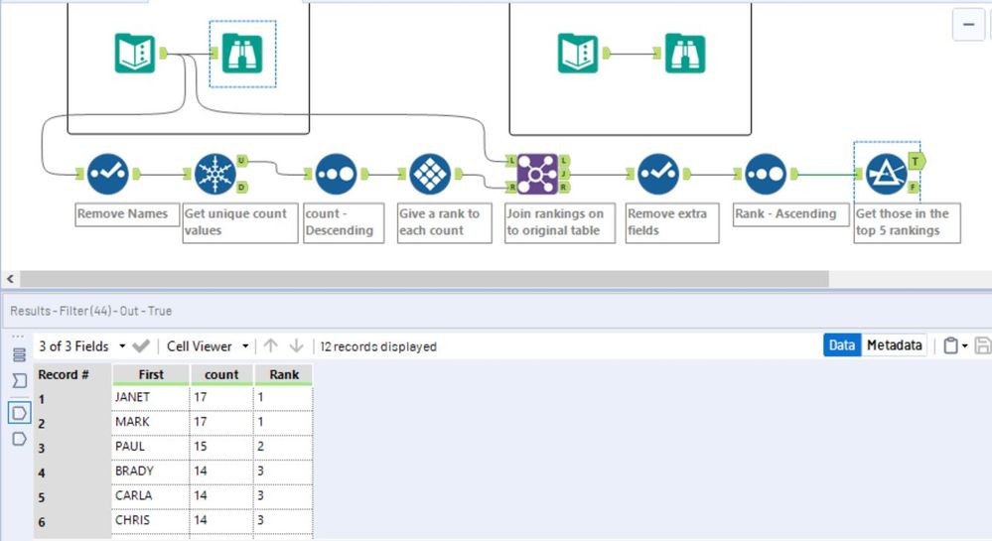Click the Join tool purple icon
992x541 pixels.
coord(537,174)
